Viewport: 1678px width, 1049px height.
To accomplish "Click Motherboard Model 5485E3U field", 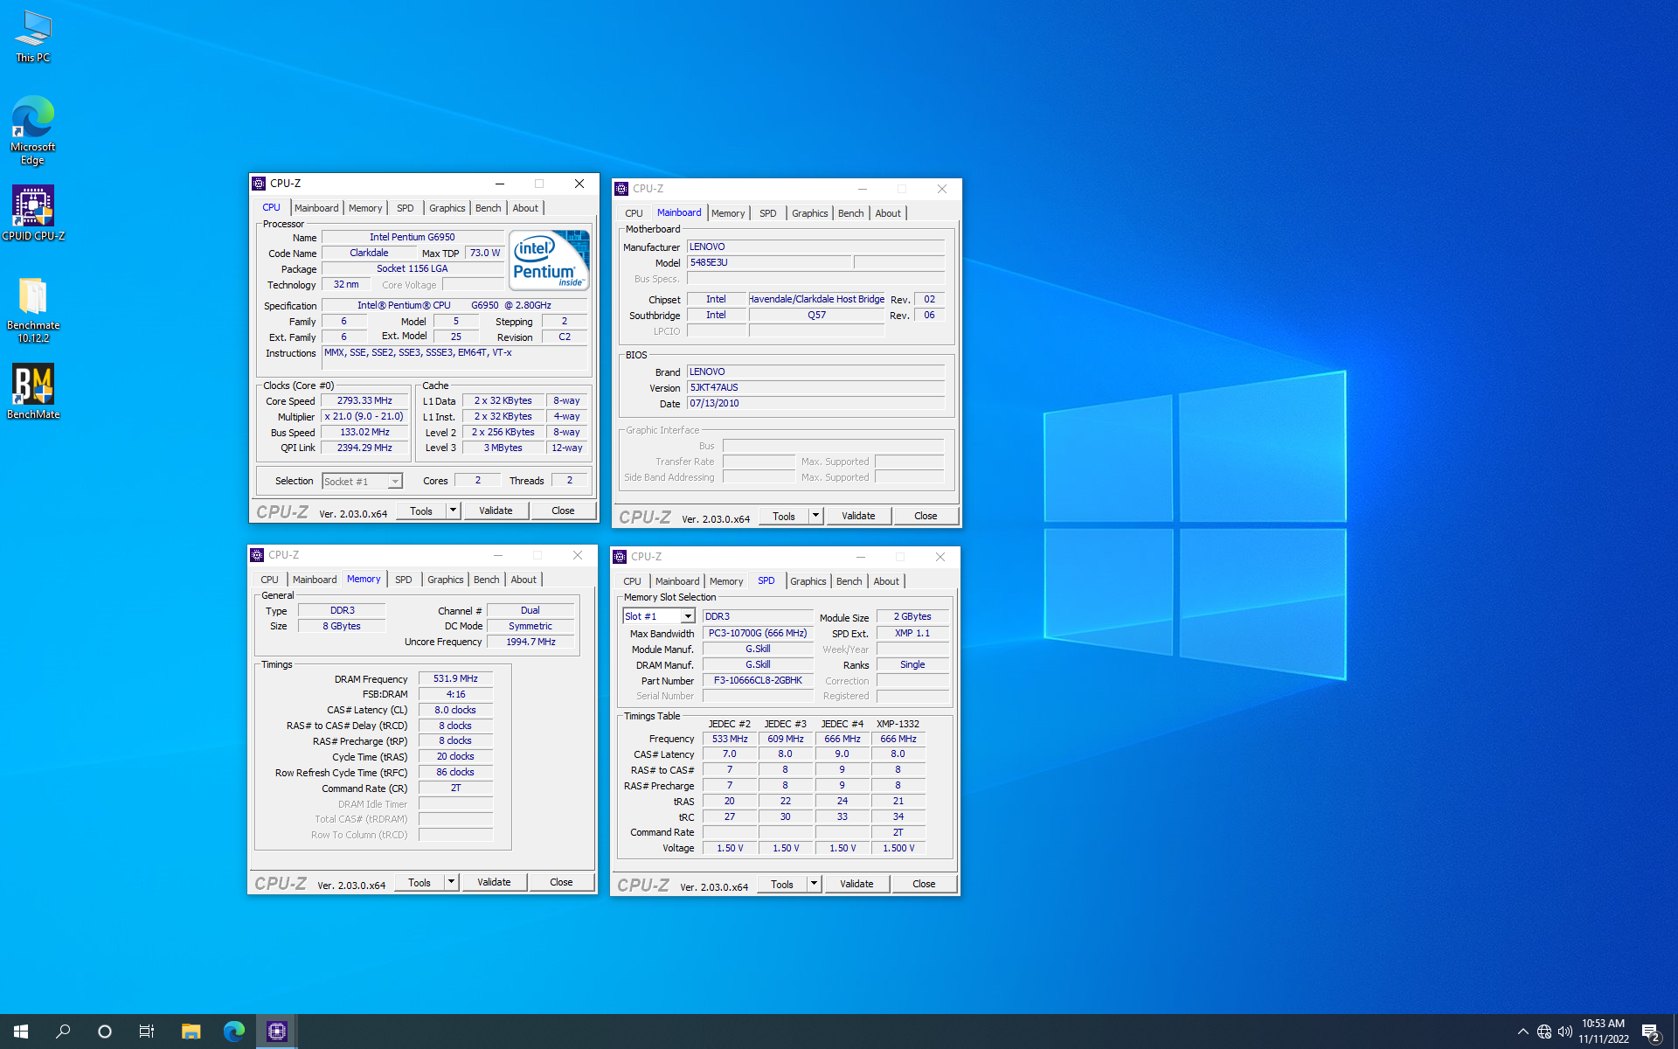I will [x=769, y=262].
